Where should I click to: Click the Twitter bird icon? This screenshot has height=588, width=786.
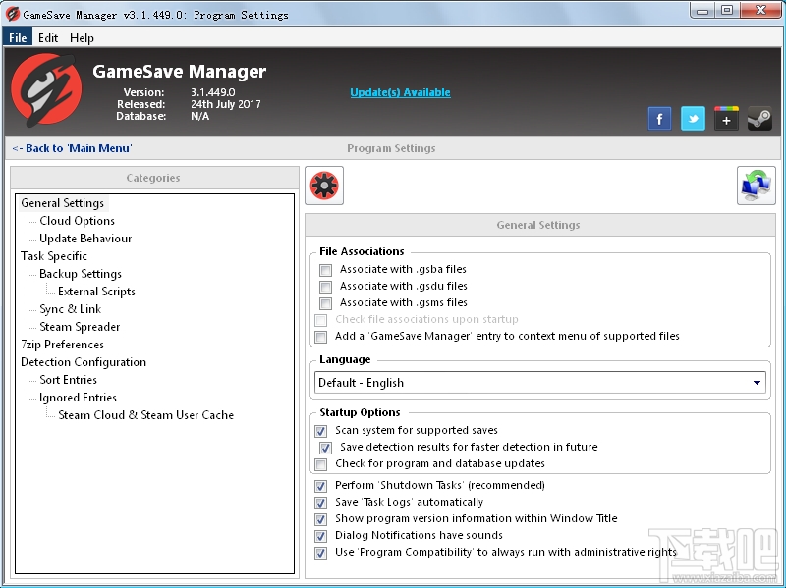(693, 118)
